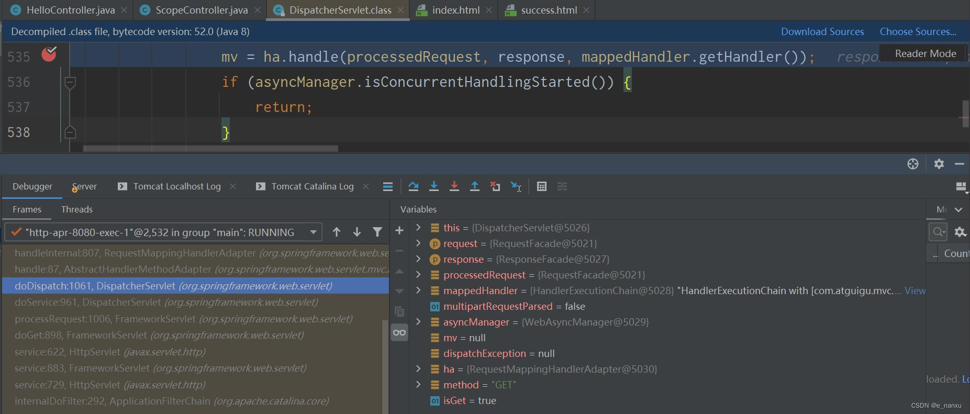Image resolution: width=970 pixels, height=414 pixels.
Task: Open the Tomcat Catalina Log tab
Action: tap(306, 186)
